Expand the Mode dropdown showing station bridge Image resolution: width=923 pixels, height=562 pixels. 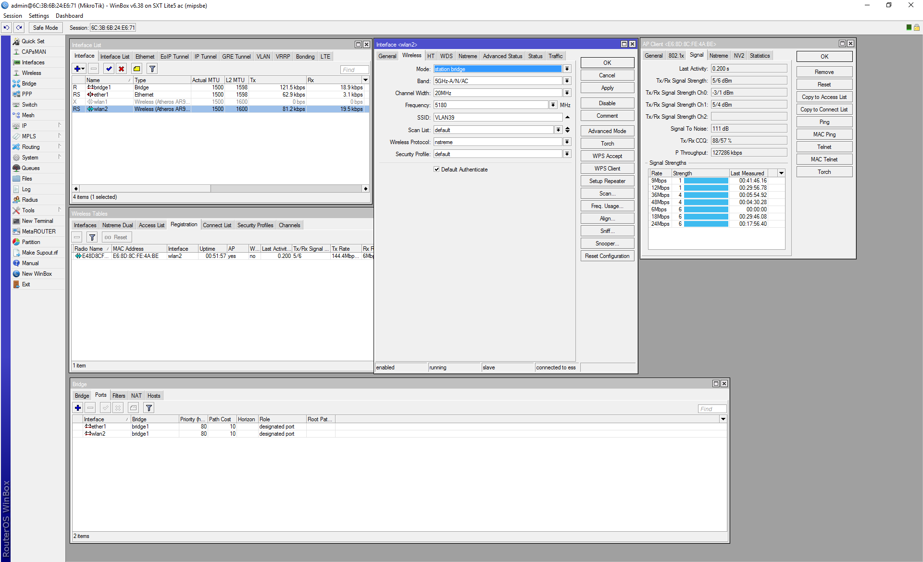(567, 69)
